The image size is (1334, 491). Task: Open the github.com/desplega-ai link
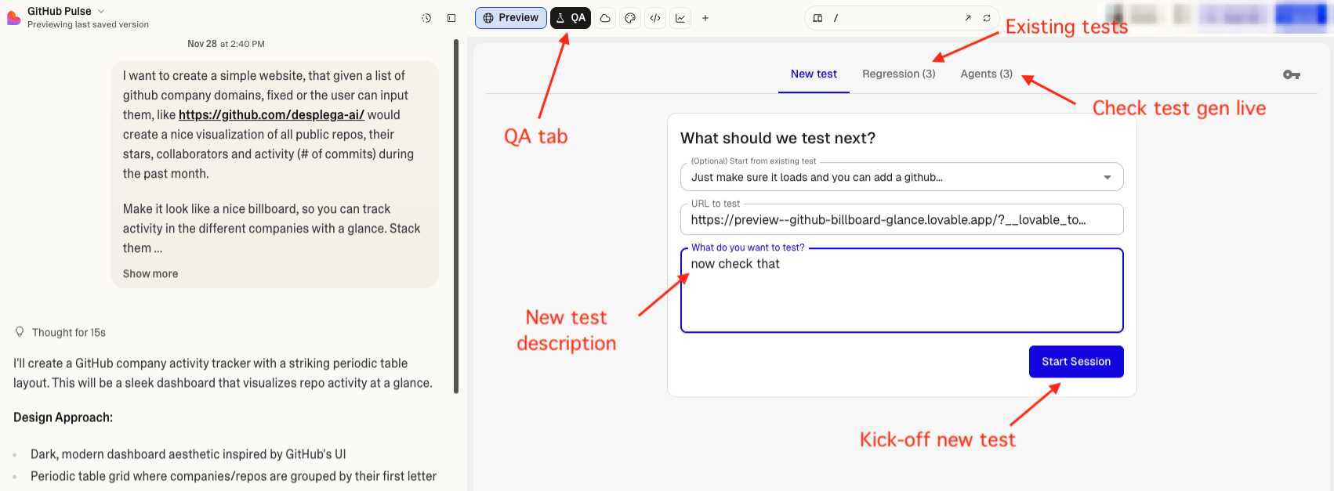click(271, 114)
